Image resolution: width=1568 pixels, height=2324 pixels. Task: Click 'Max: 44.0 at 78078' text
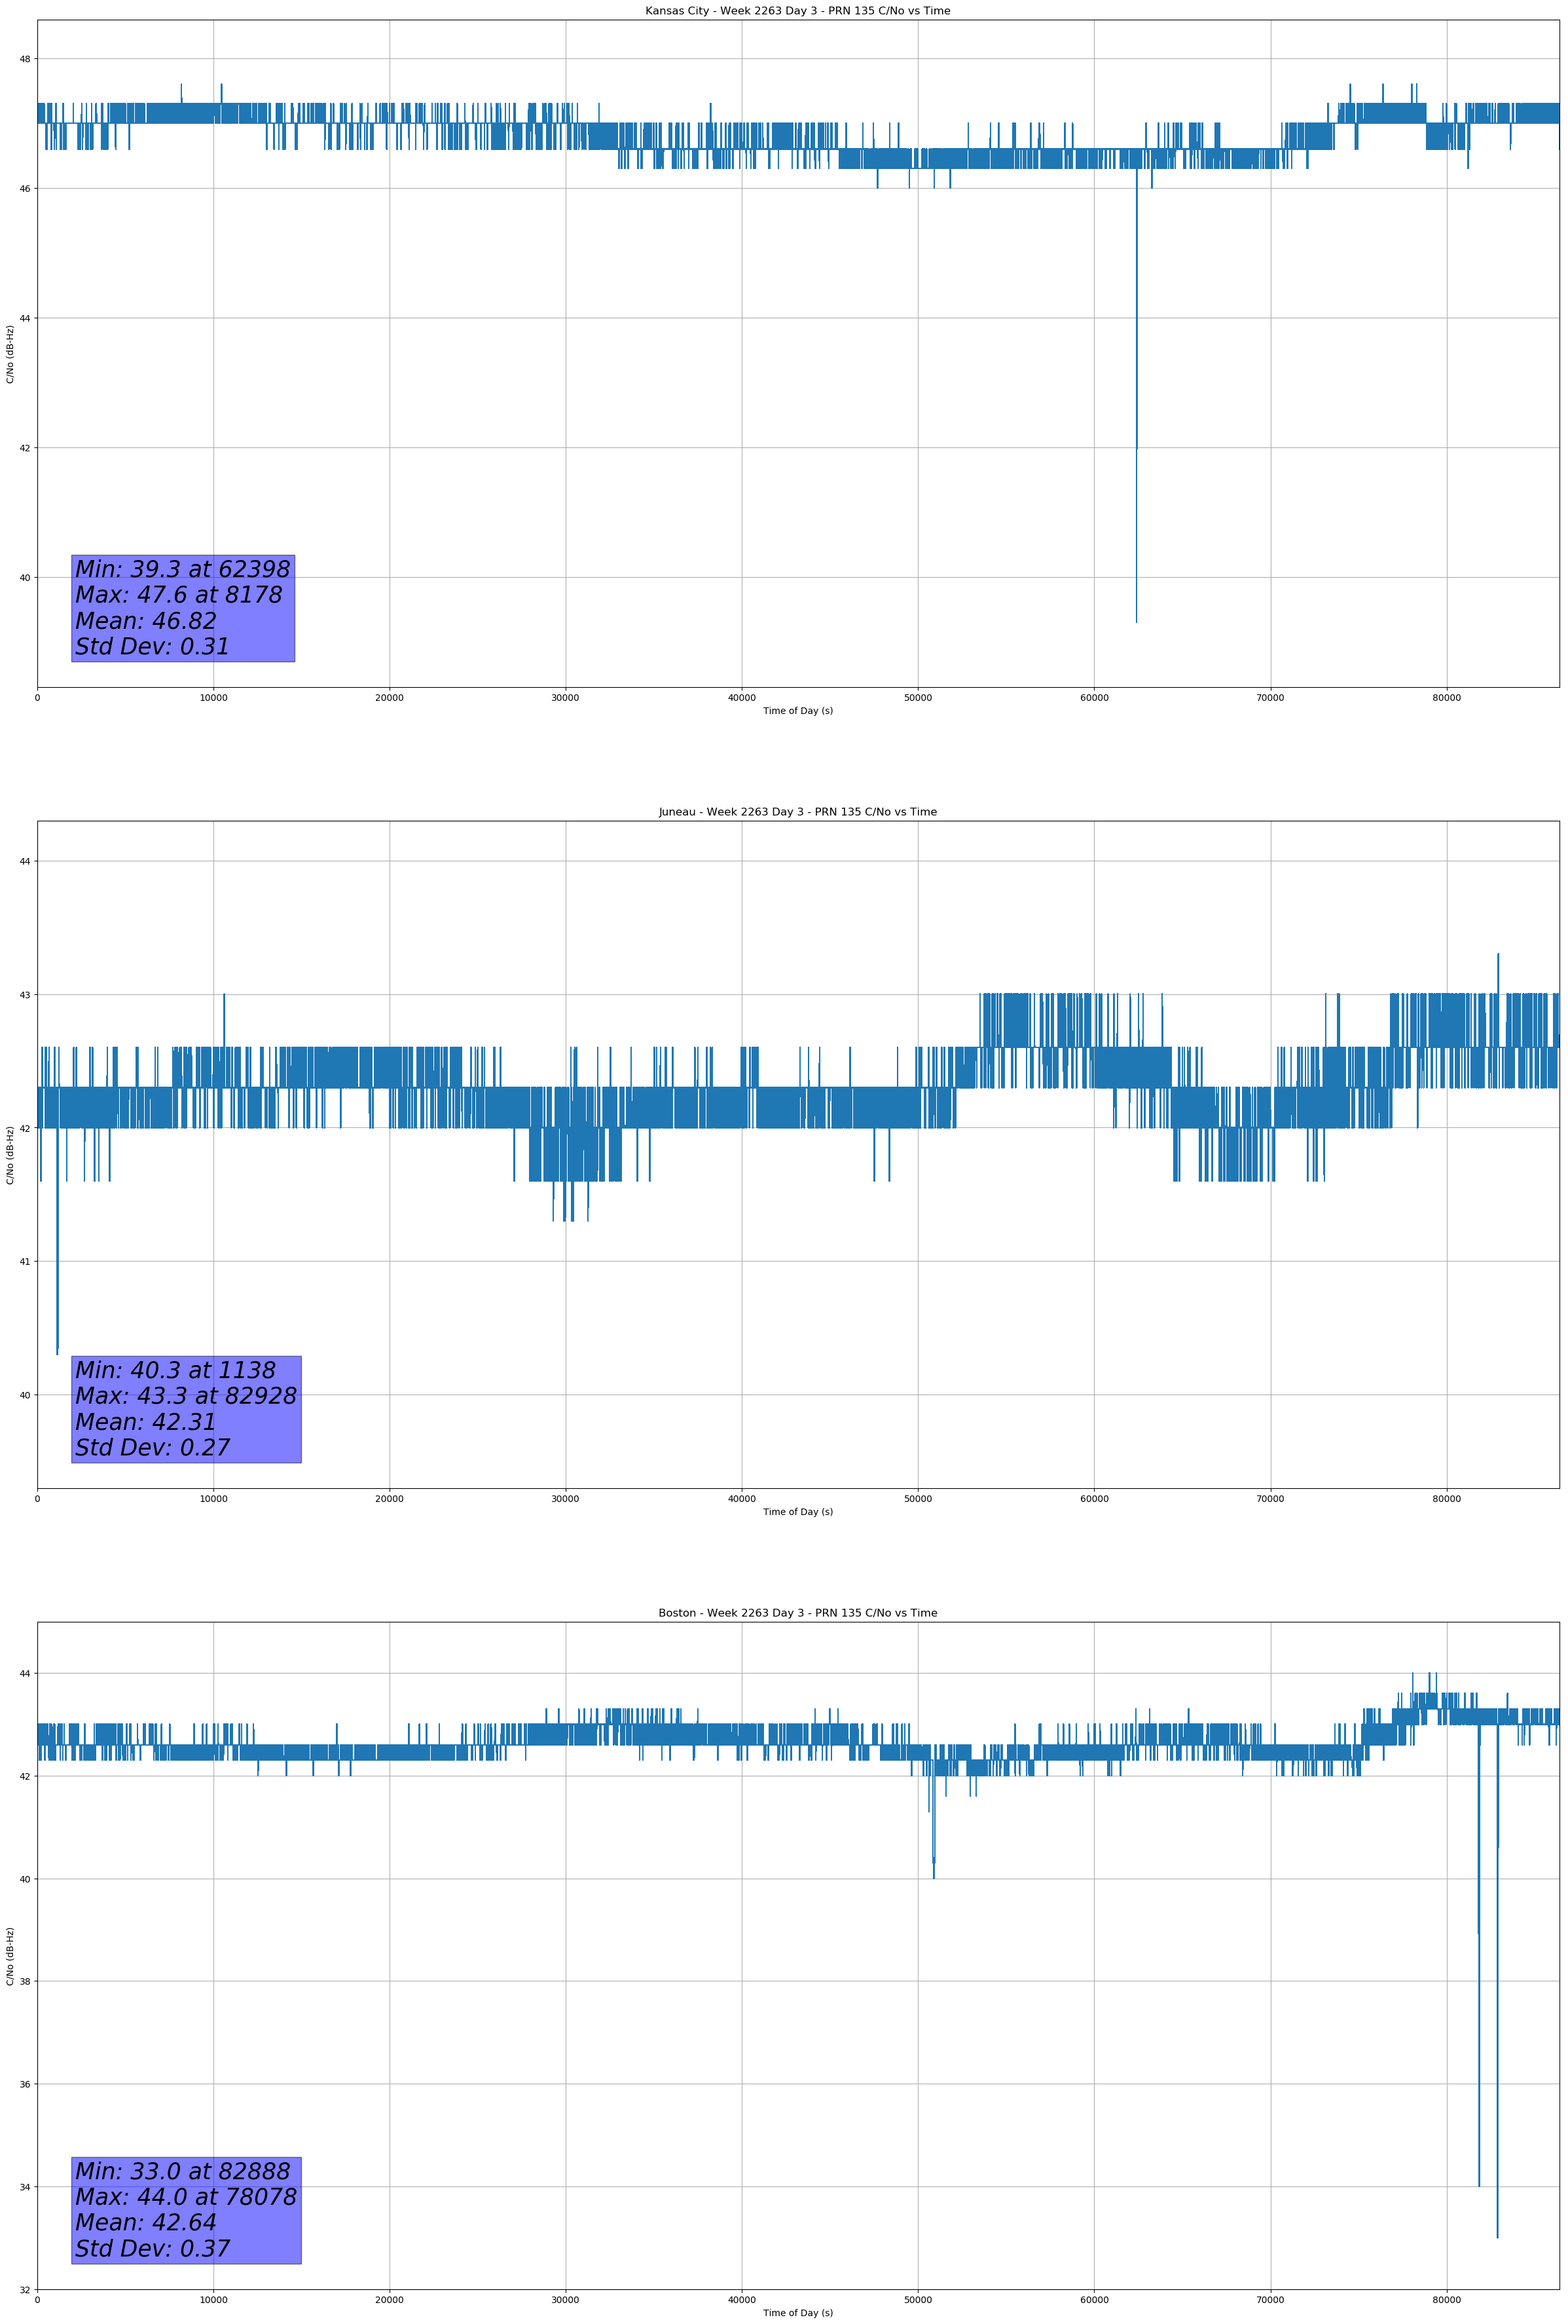coord(186,2197)
